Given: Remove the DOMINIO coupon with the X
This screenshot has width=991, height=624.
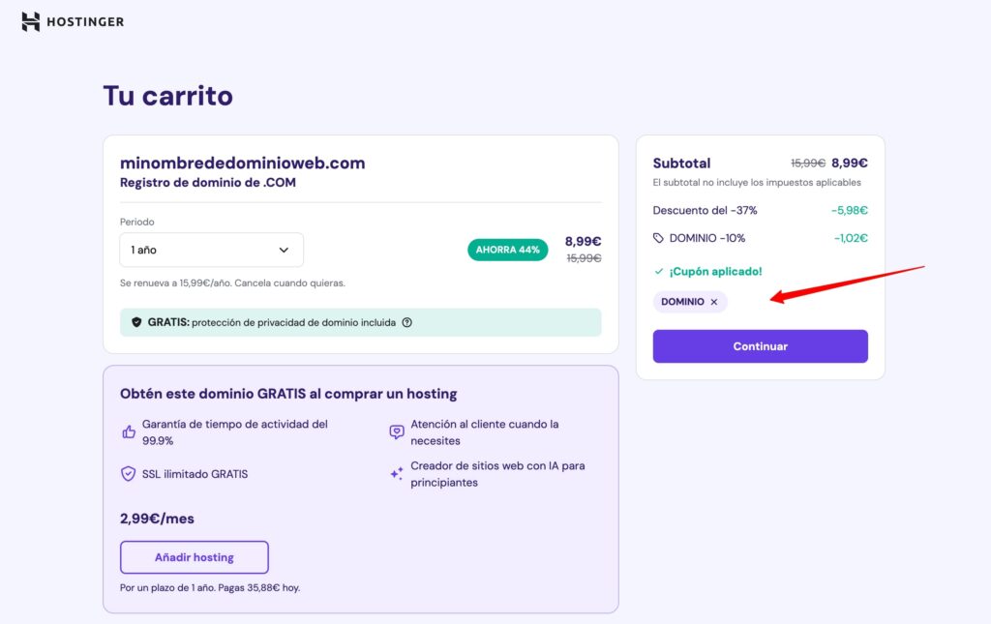Looking at the screenshot, I should [714, 302].
